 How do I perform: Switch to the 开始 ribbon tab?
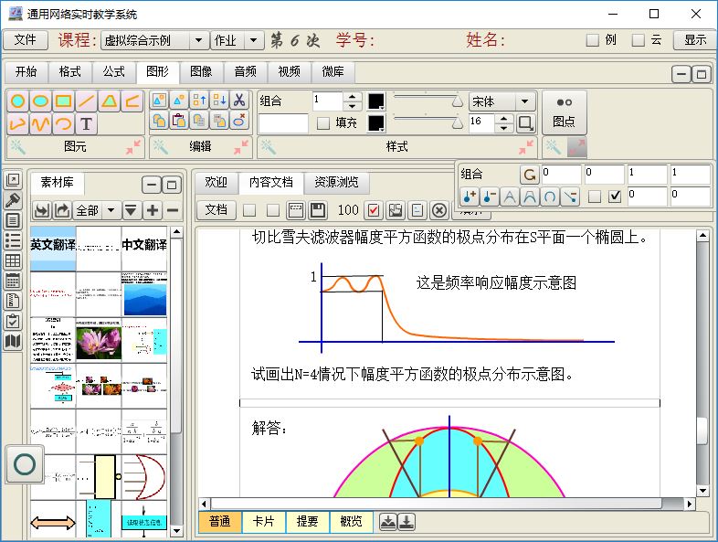(26, 72)
